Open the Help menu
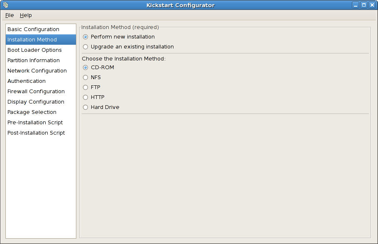The image size is (378, 244). click(x=26, y=15)
